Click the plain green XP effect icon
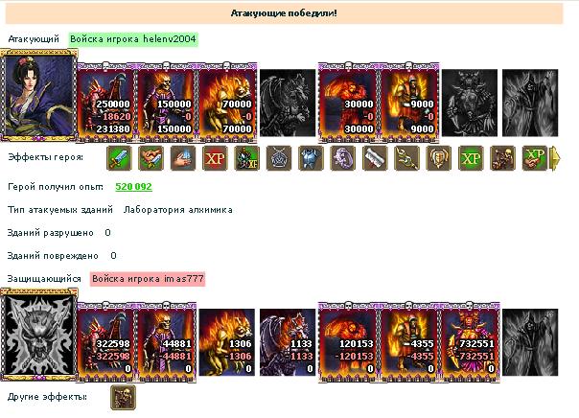Image resolution: width=579 pixels, height=418 pixels. click(471, 158)
